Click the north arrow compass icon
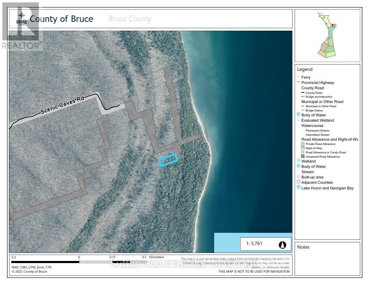 [x=282, y=245]
